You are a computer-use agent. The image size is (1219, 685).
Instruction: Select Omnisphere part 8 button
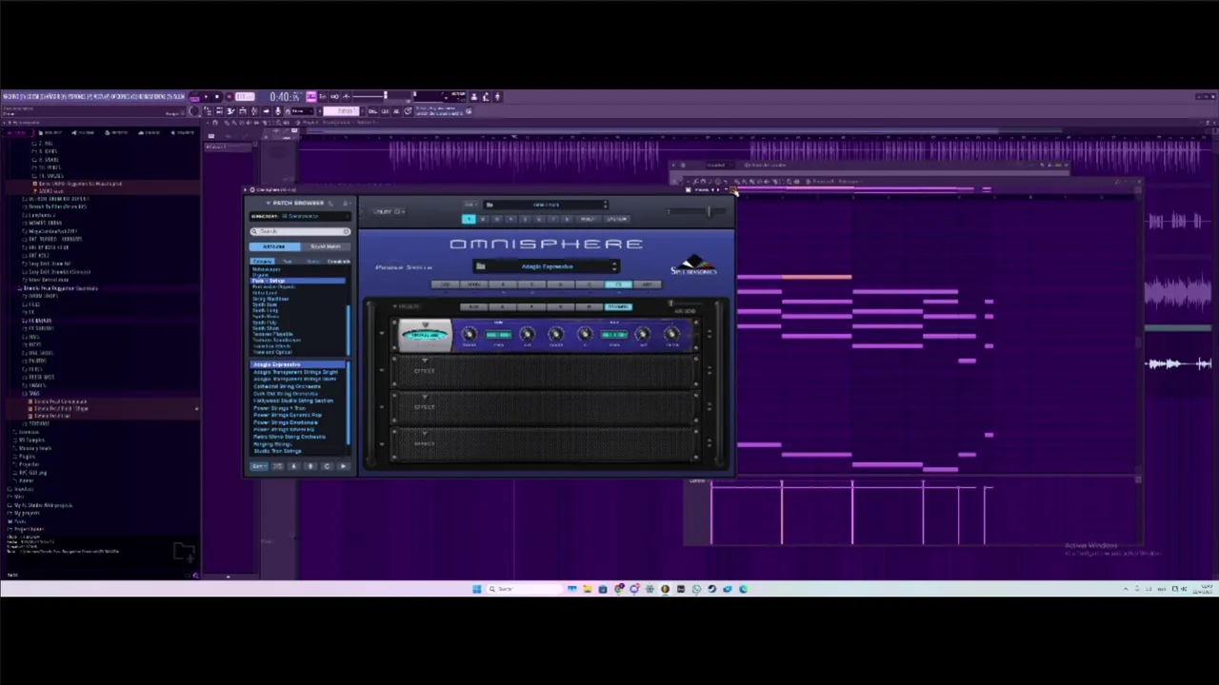pos(567,219)
